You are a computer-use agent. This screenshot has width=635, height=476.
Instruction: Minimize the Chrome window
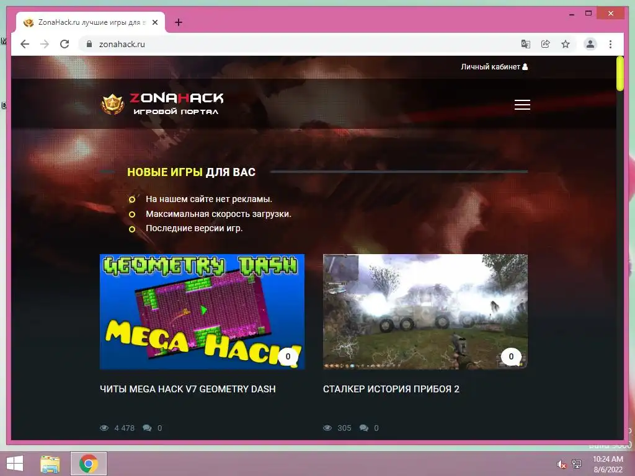[x=571, y=14]
